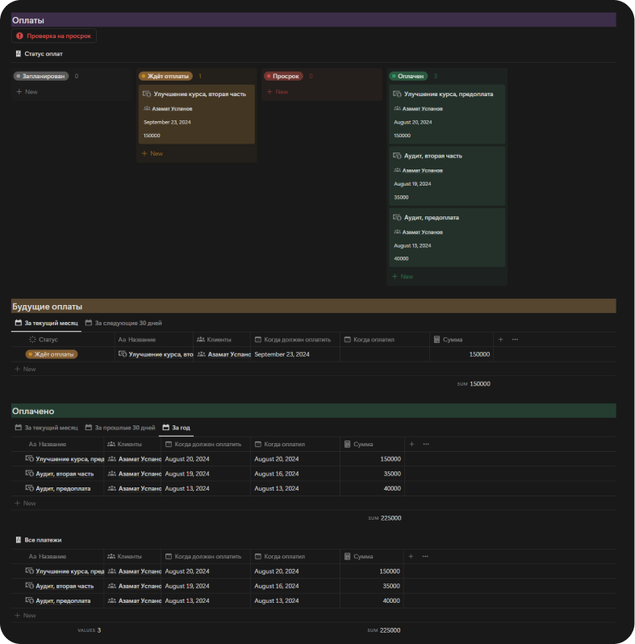Open Улучшение курса, вторая часть card
635x644 pixels.
(197, 114)
